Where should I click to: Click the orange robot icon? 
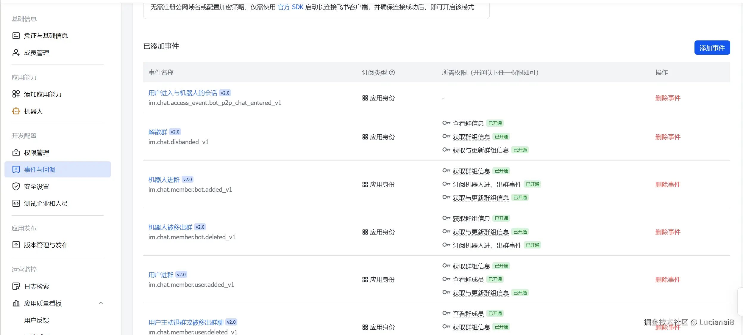tap(16, 111)
